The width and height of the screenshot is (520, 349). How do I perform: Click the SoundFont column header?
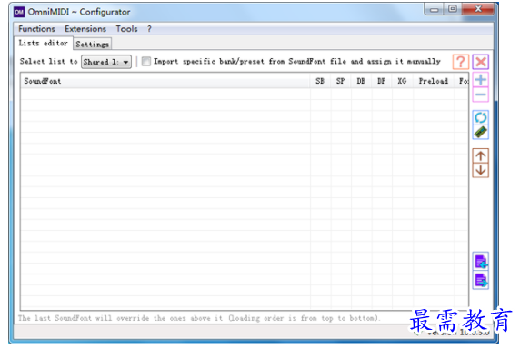pyautogui.click(x=165, y=81)
